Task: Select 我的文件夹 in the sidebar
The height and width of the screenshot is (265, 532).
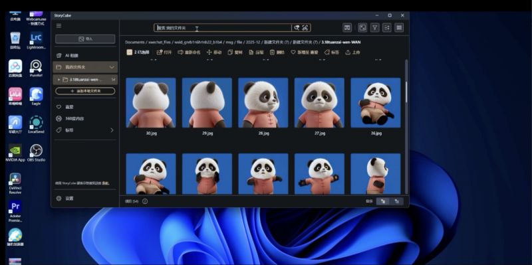Action: [85, 67]
